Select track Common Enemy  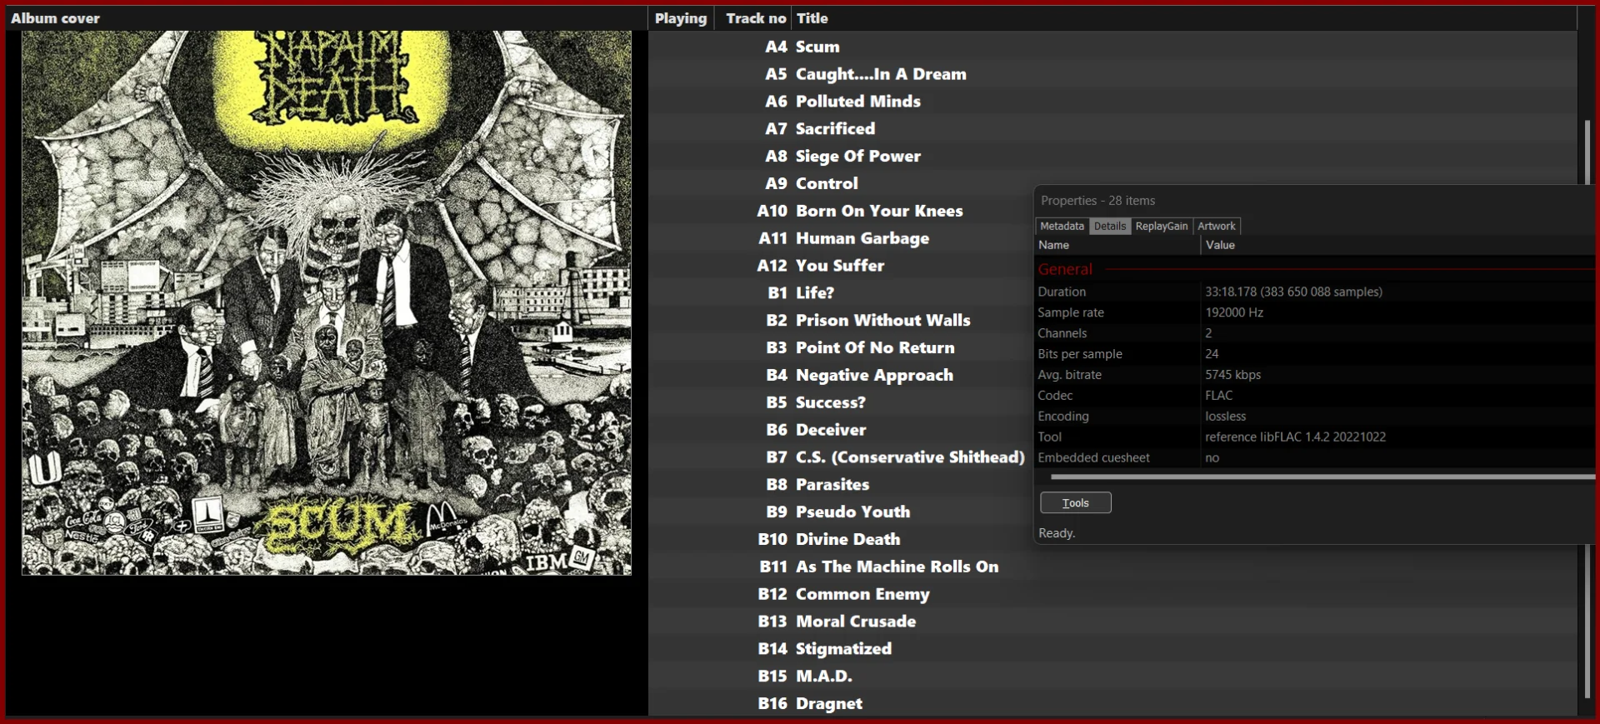tap(1112, 594)
